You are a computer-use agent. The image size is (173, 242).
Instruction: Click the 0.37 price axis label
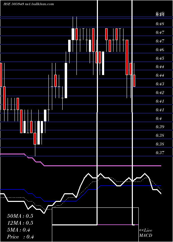pos(160,153)
